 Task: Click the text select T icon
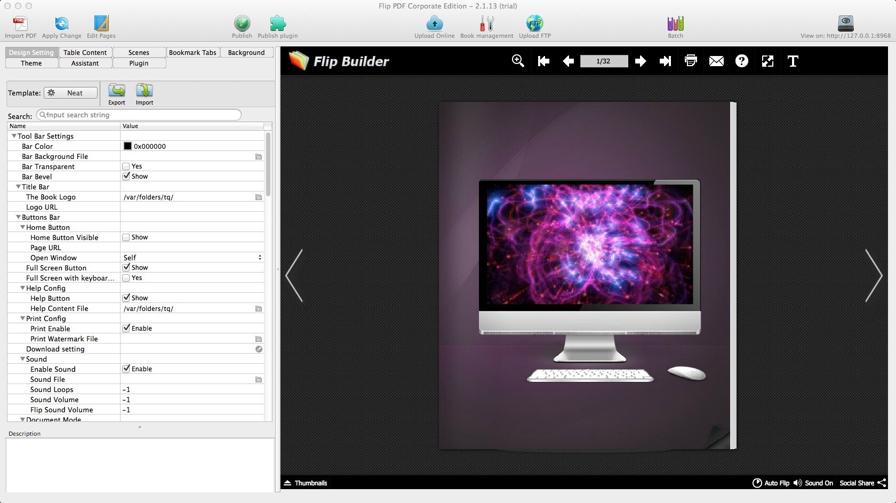(x=793, y=61)
